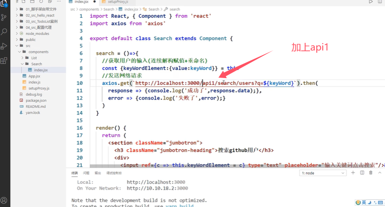Expand the public folder
This screenshot has height=207, width=385.
pos(38,39)
